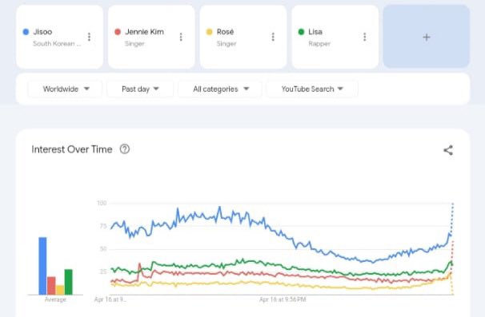Select the Lisa Rapper search term card

[335, 37]
